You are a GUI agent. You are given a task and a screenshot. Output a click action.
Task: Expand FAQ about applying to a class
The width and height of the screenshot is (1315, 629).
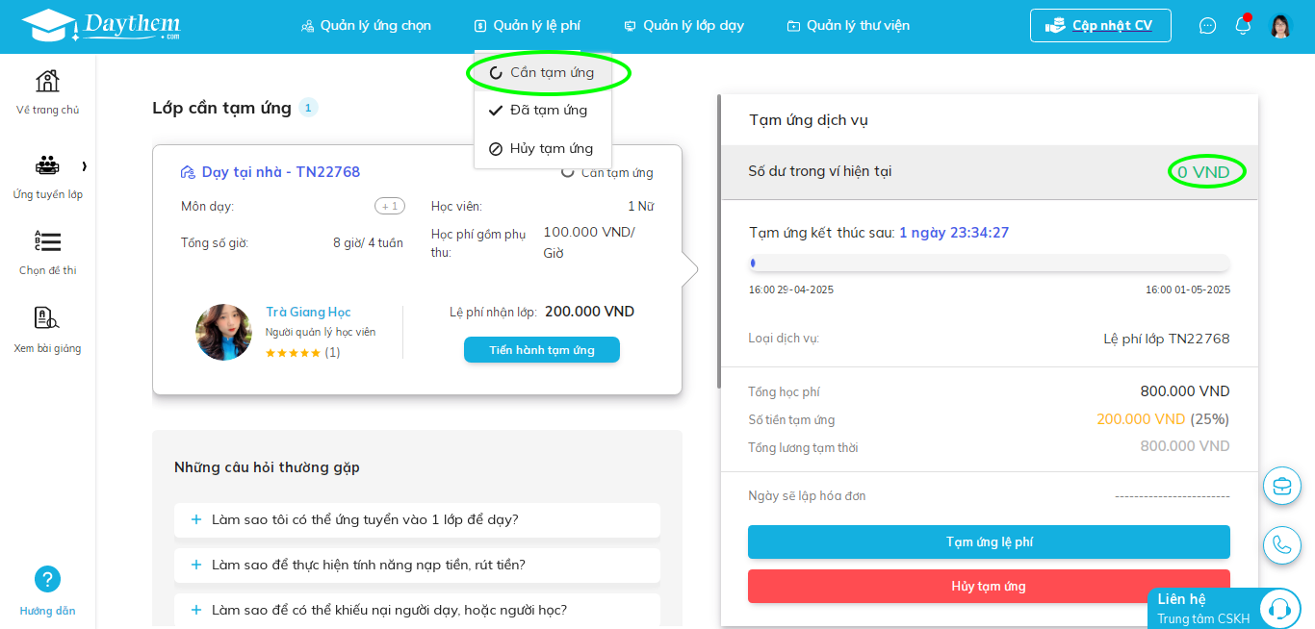pyautogui.click(x=417, y=519)
